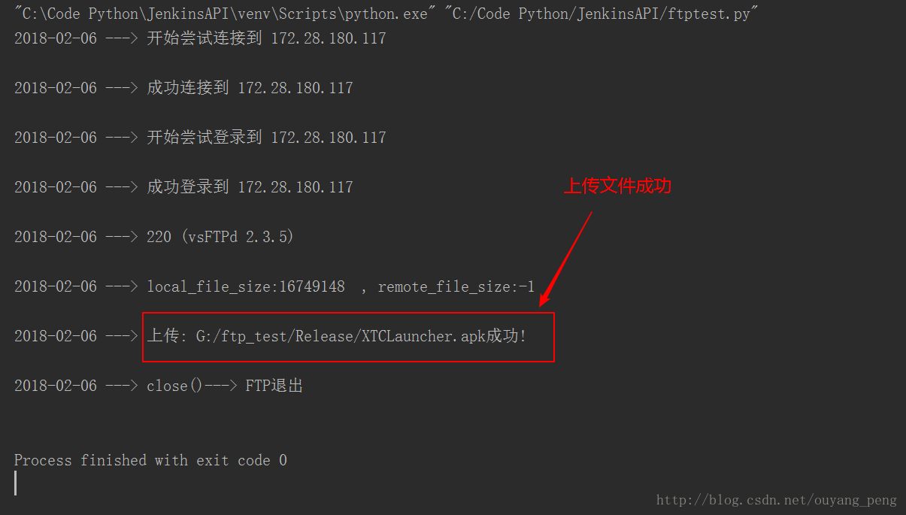The width and height of the screenshot is (906, 515).
Task: Click the local_file_size:16749148 value
Action: point(246,286)
